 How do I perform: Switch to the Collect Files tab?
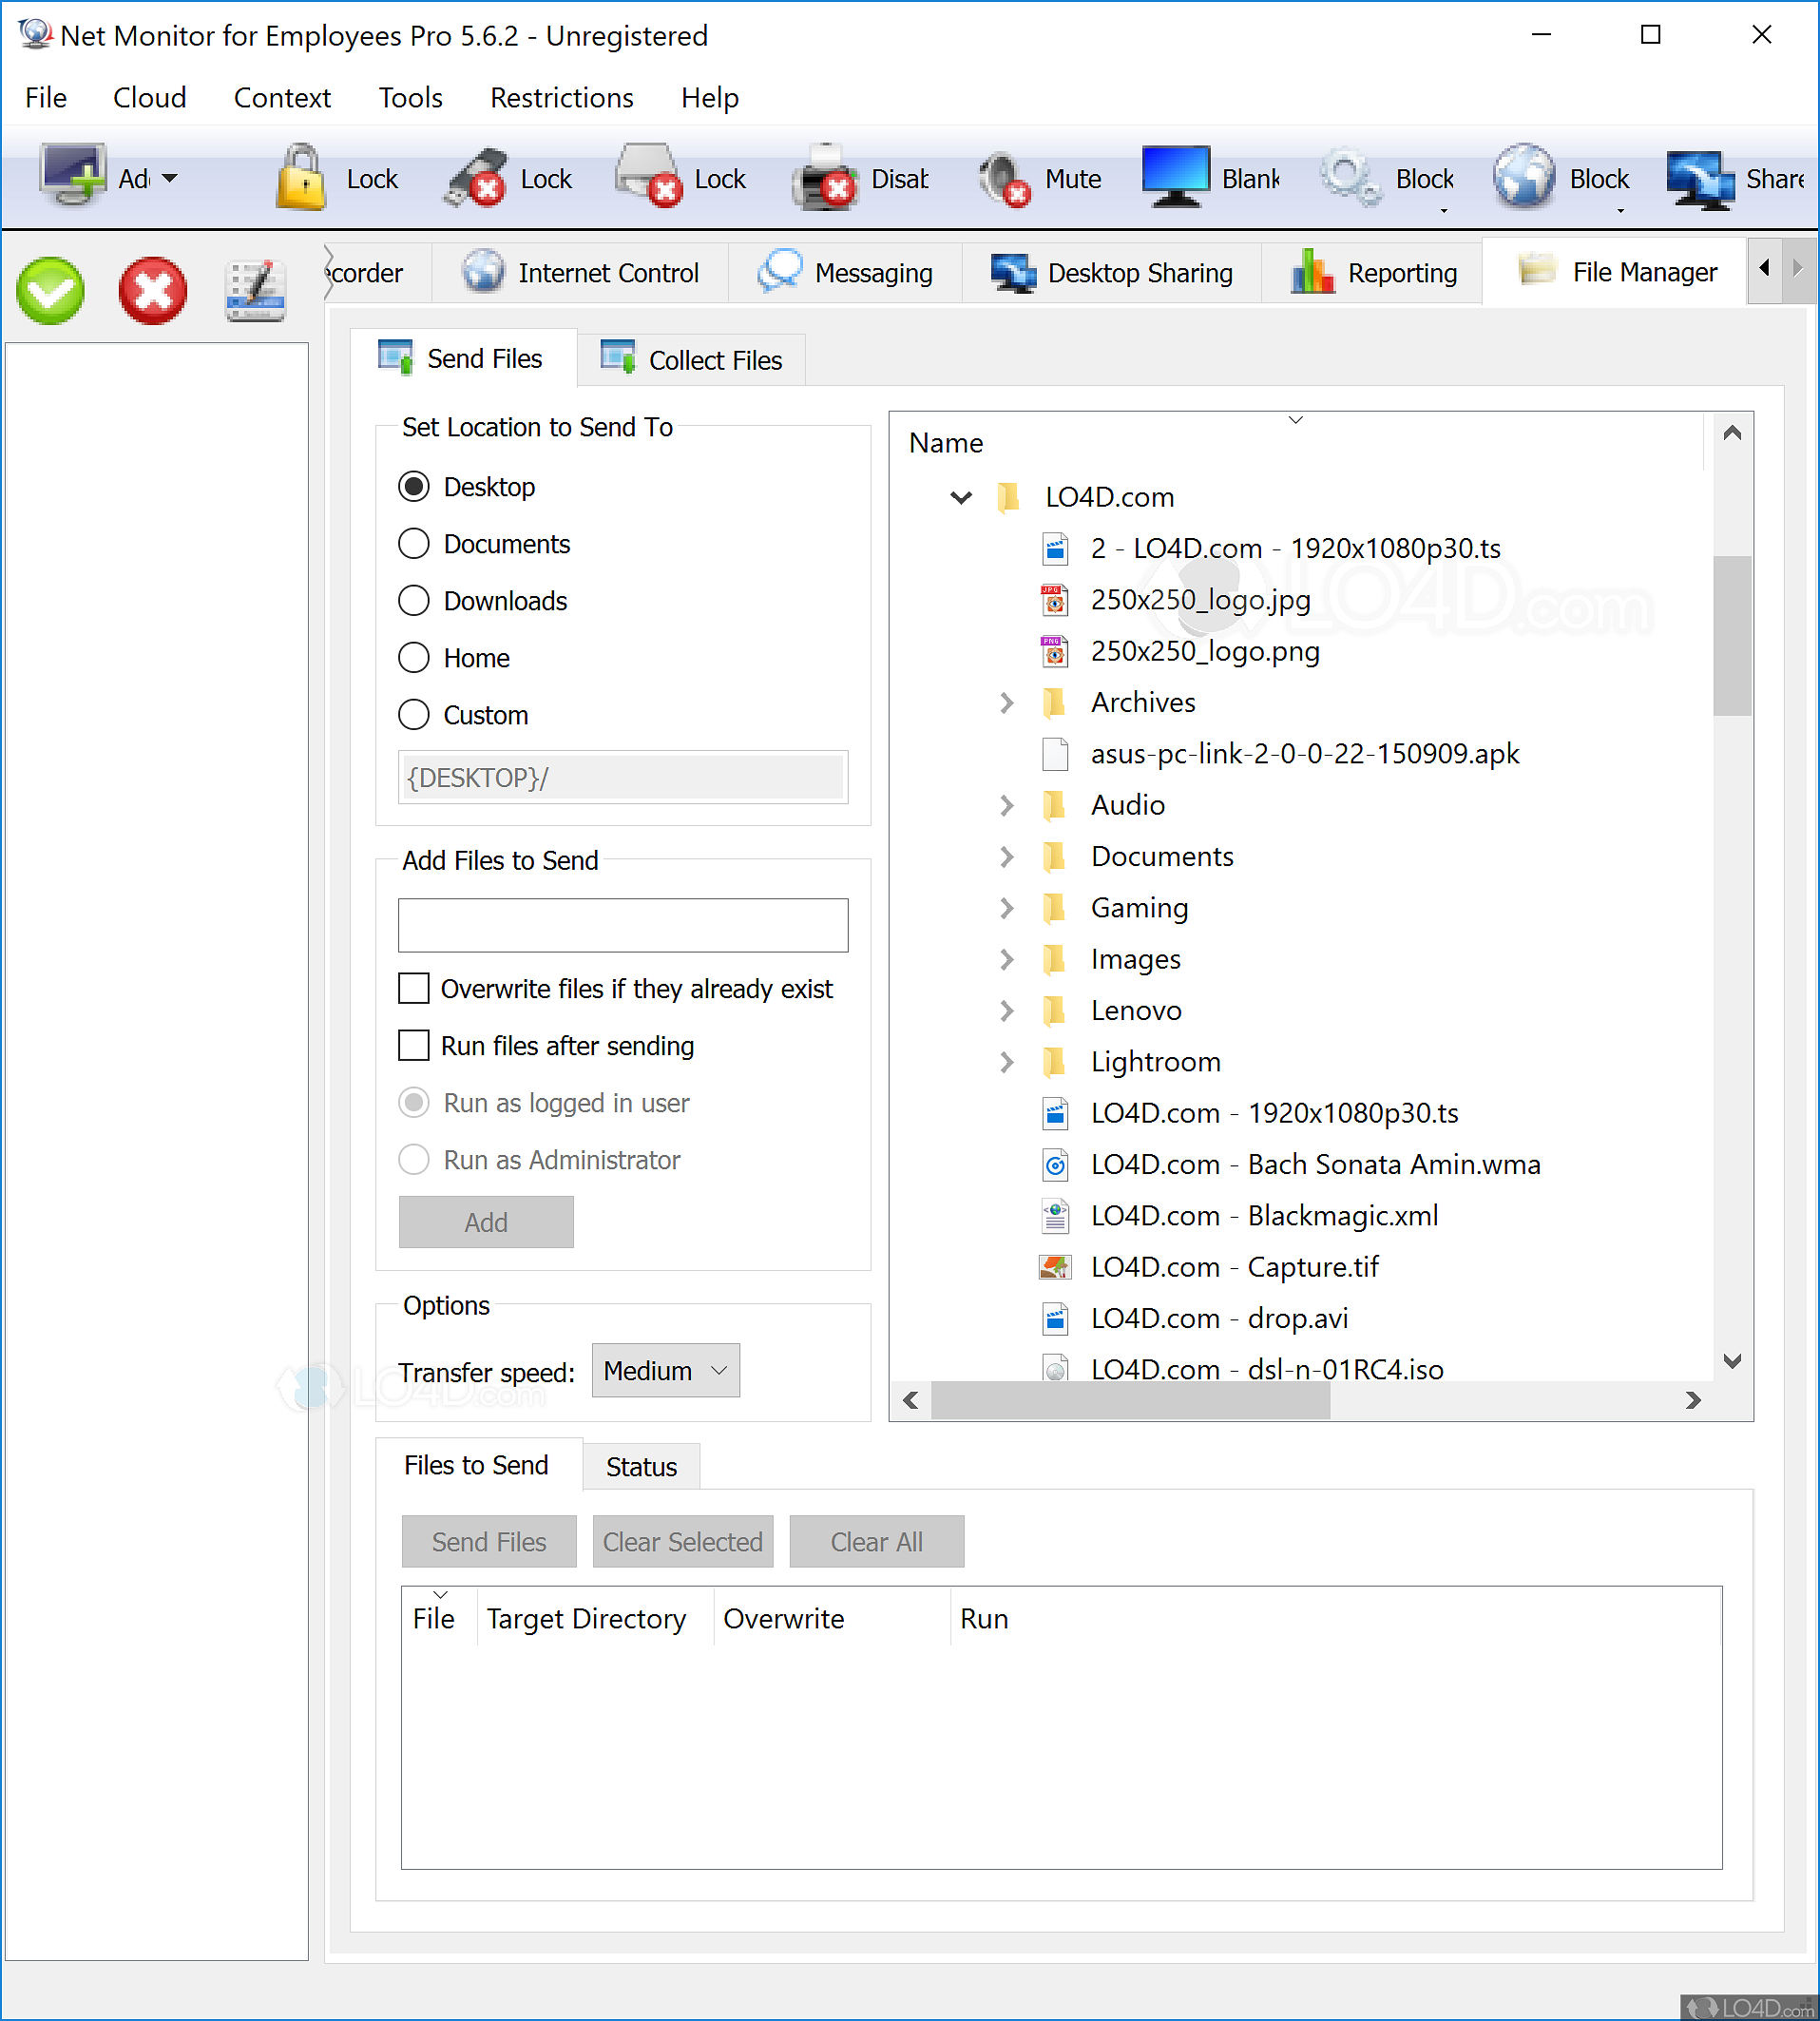[691, 359]
